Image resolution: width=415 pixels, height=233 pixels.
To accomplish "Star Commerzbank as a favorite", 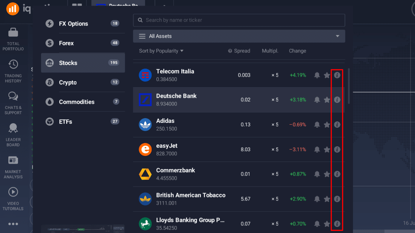I will tap(327, 174).
